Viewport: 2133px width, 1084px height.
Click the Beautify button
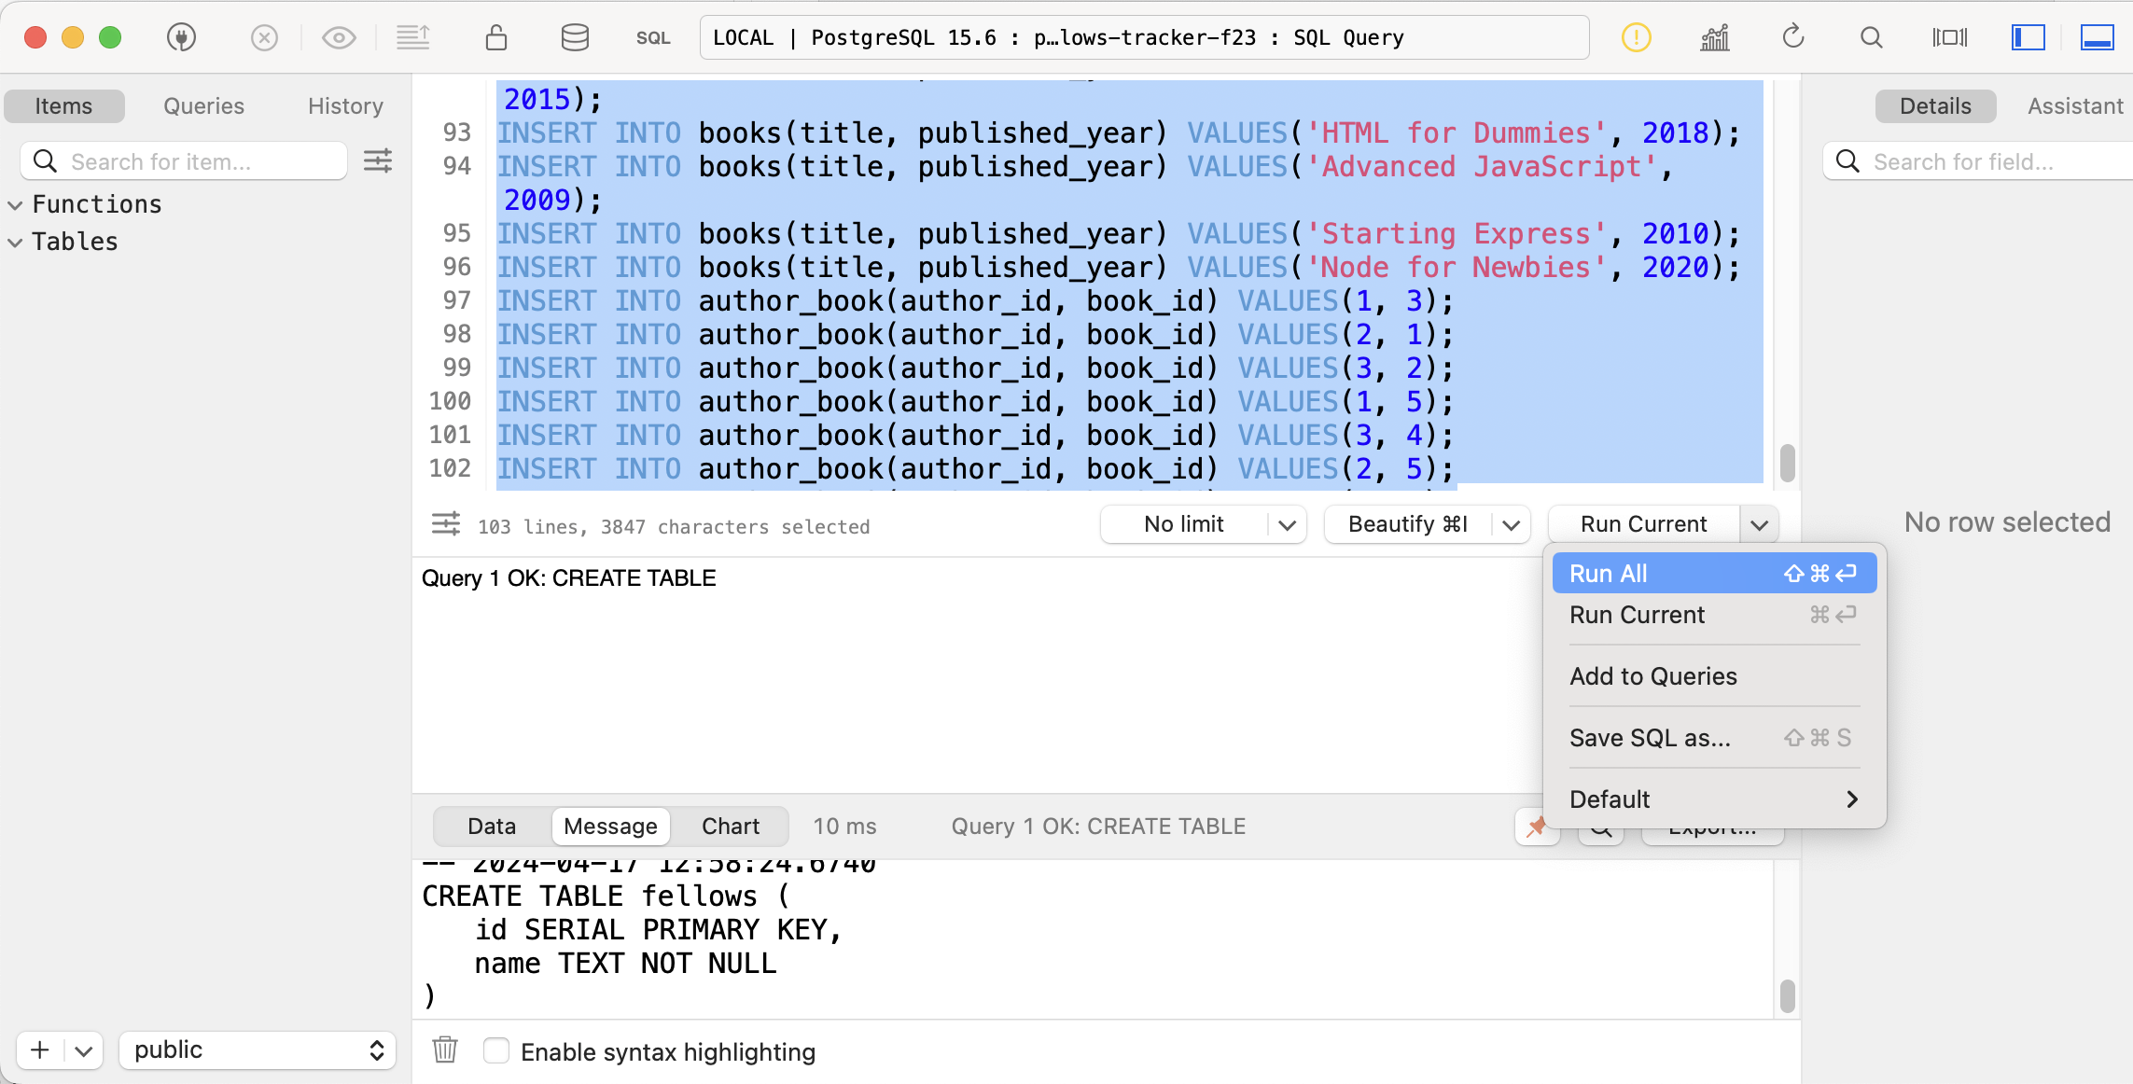1407,524
